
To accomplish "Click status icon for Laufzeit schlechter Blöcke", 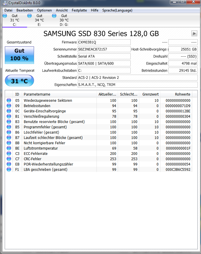I will click(9, 138).
